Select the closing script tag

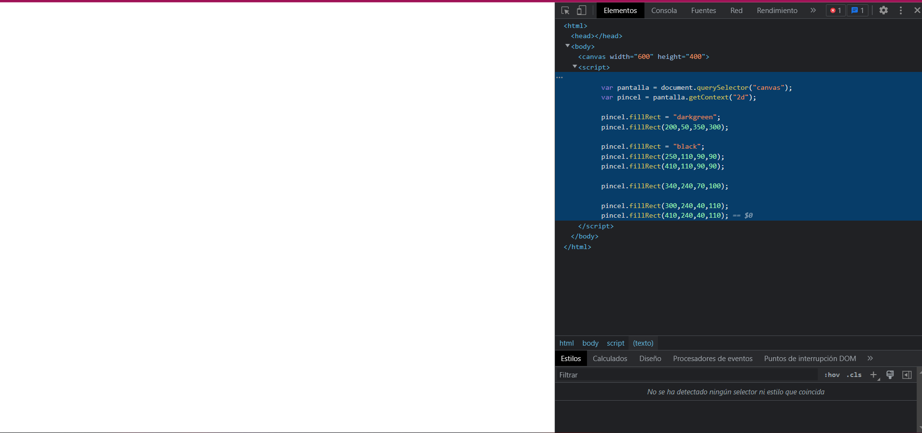[x=596, y=226]
